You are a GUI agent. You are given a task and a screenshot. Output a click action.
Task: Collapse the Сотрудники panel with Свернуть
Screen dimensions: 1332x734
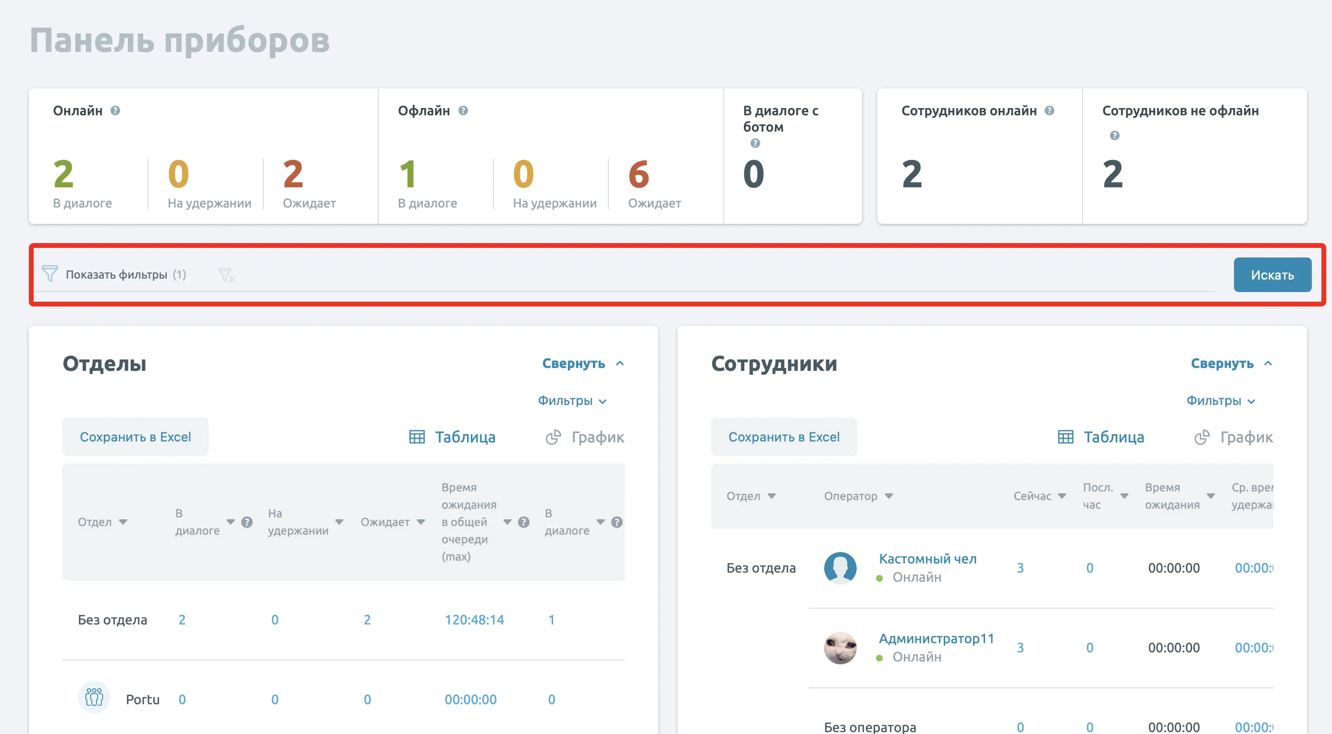(1231, 363)
